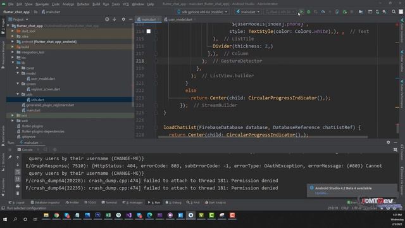Image resolution: width=405 pixels, height=228 pixels.
Task: Toggle scroll-to-end button in console sidebar
Action: tap(18, 179)
